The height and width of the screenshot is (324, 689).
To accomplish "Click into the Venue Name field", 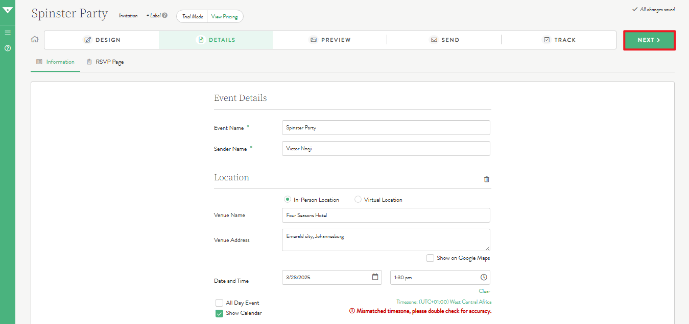I will tap(386, 215).
